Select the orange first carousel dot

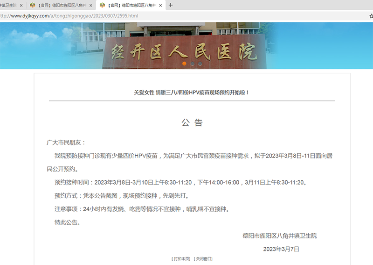(185, 63)
